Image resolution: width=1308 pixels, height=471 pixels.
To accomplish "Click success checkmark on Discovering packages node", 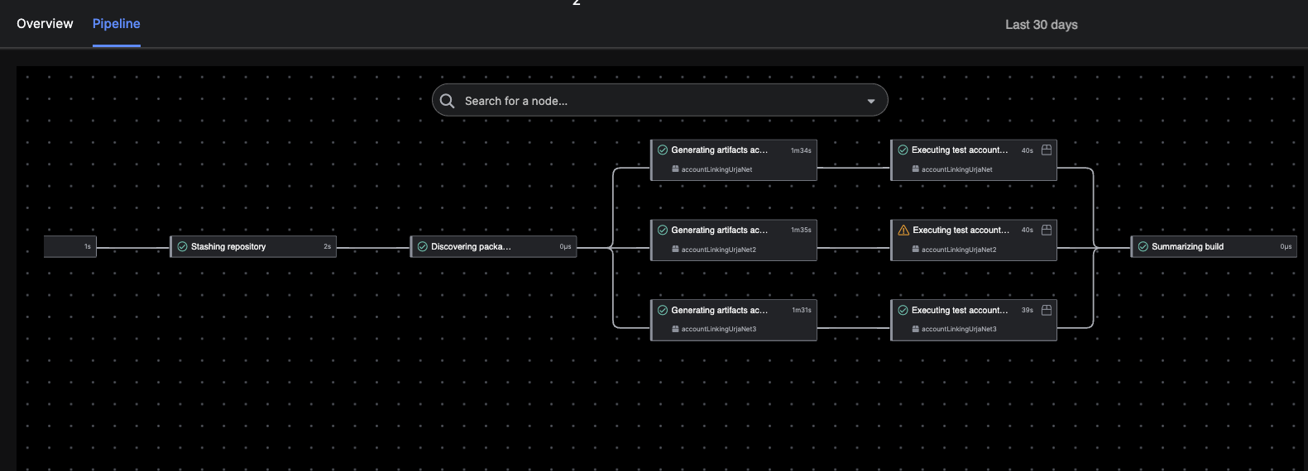I will (x=423, y=246).
